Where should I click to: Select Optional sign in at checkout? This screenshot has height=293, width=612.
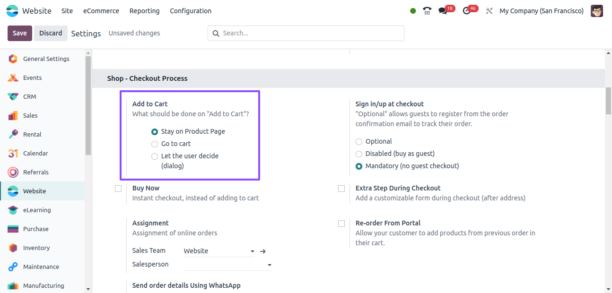click(x=359, y=142)
